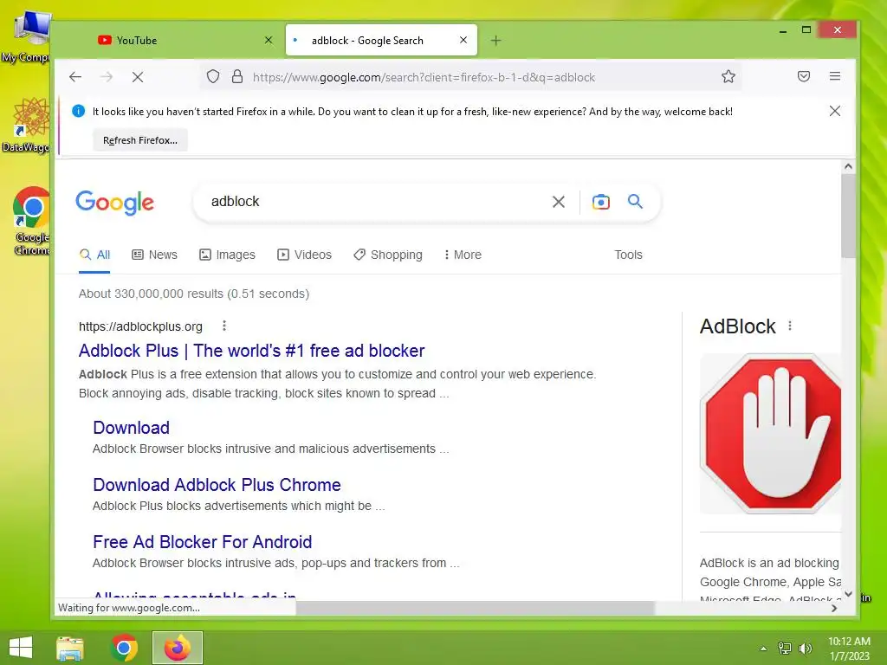Bookmark this page with the star icon

pyautogui.click(x=728, y=77)
